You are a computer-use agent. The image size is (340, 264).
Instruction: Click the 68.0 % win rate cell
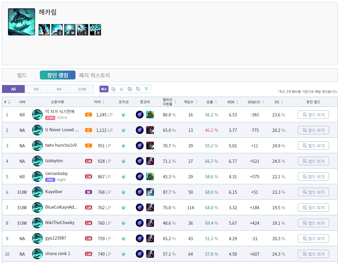click(x=212, y=192)
